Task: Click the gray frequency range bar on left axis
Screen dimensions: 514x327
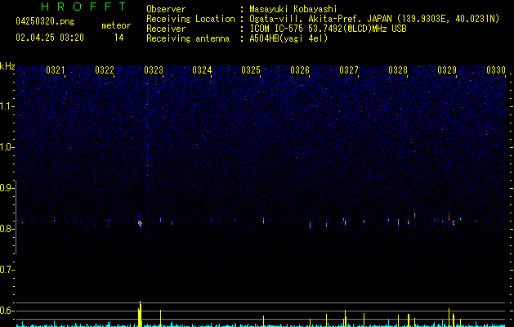Action: tap(16, 217)
